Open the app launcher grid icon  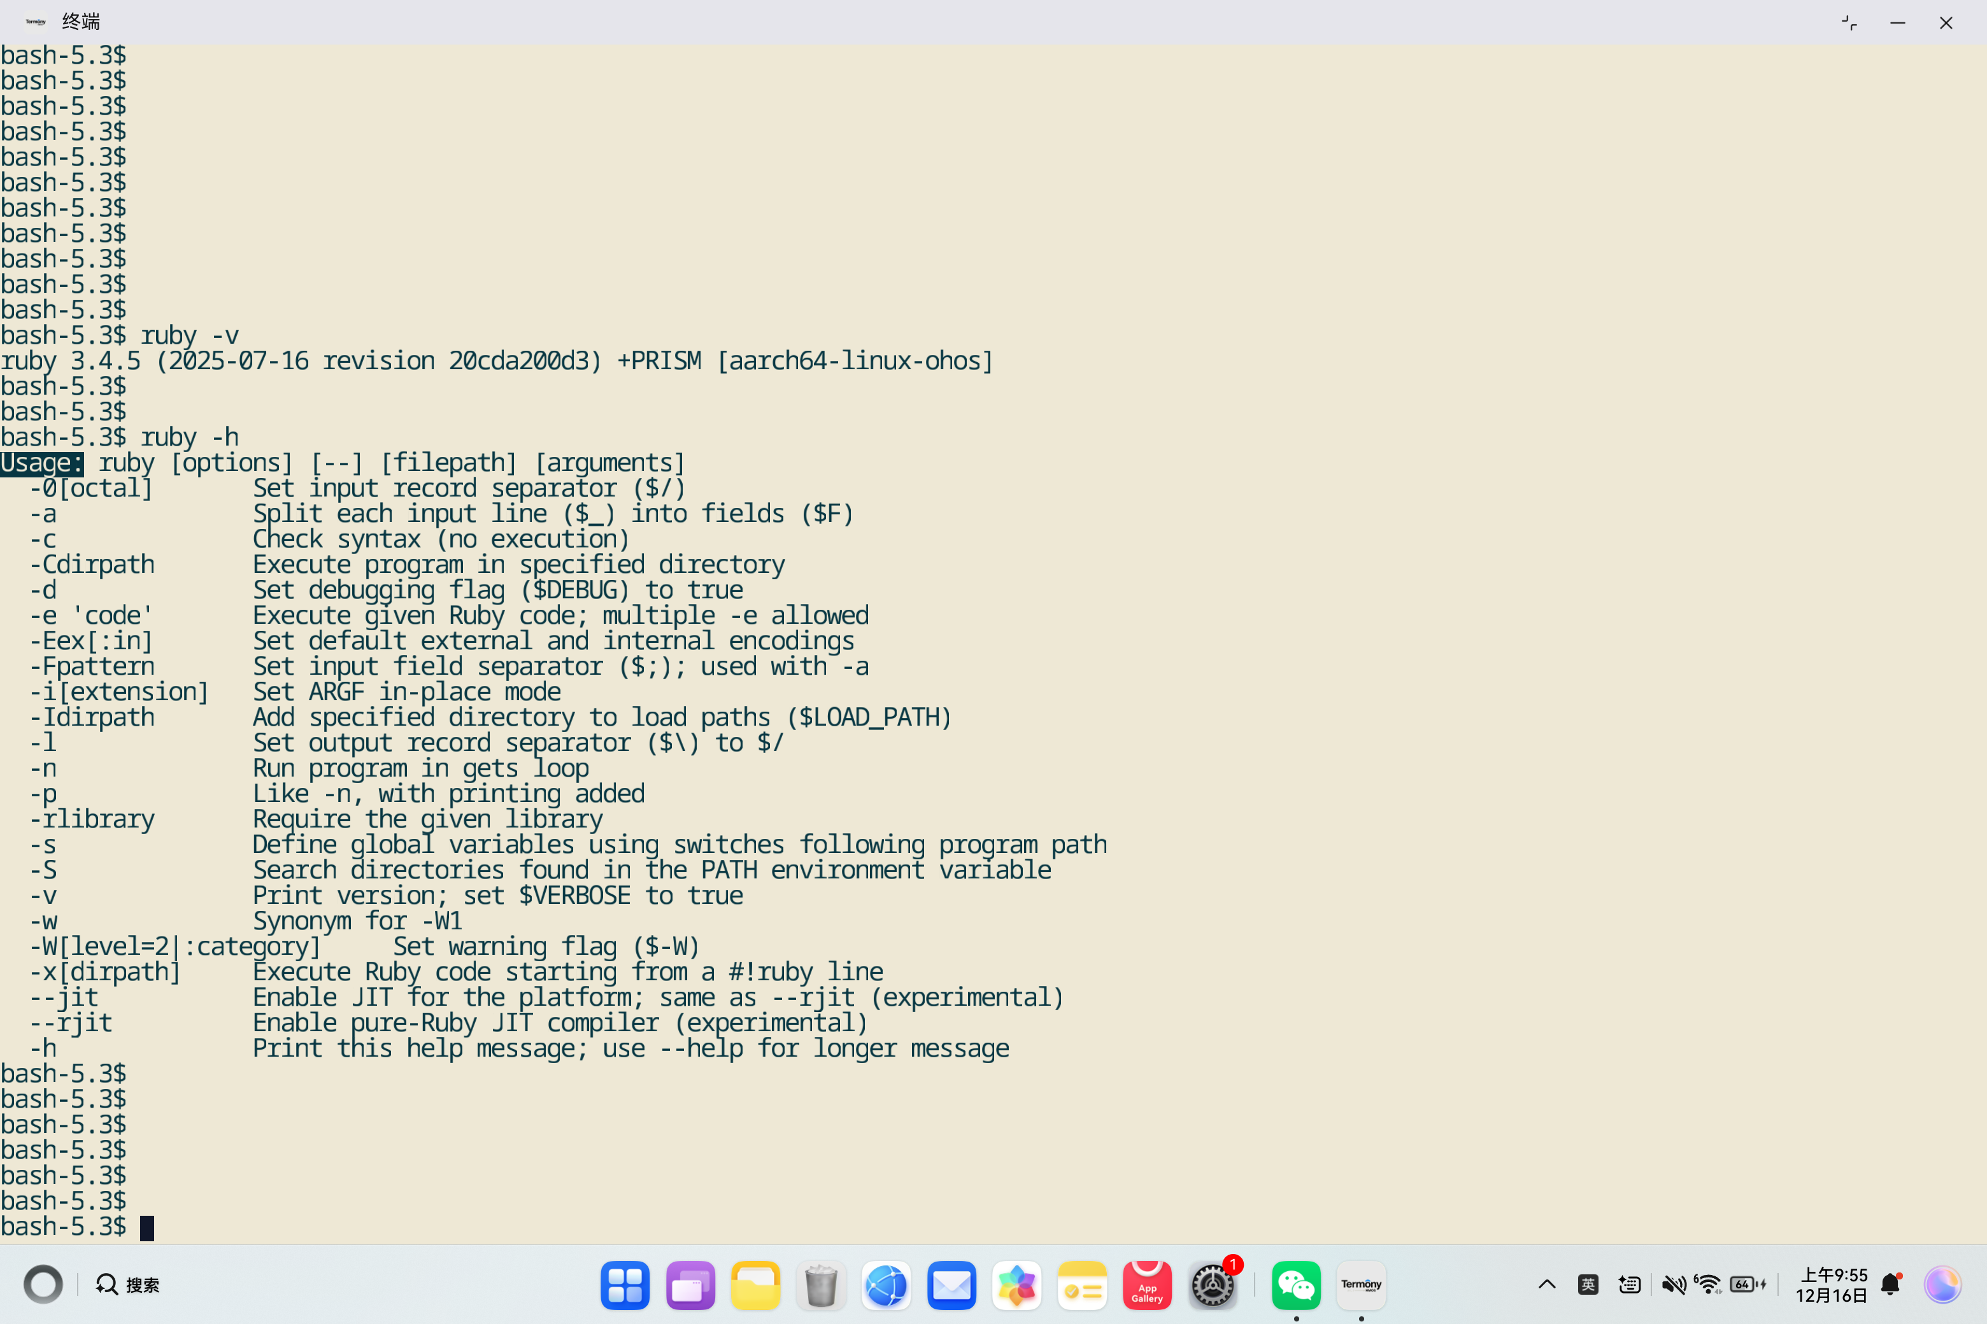[624, 1285]
